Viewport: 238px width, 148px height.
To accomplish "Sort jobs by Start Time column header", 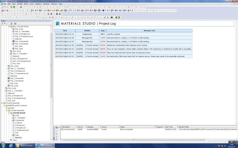I will click(x=171, y=127).
